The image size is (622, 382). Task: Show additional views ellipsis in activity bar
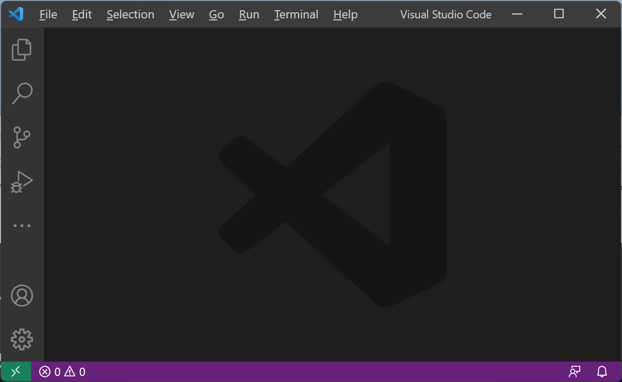coord(22,225)
